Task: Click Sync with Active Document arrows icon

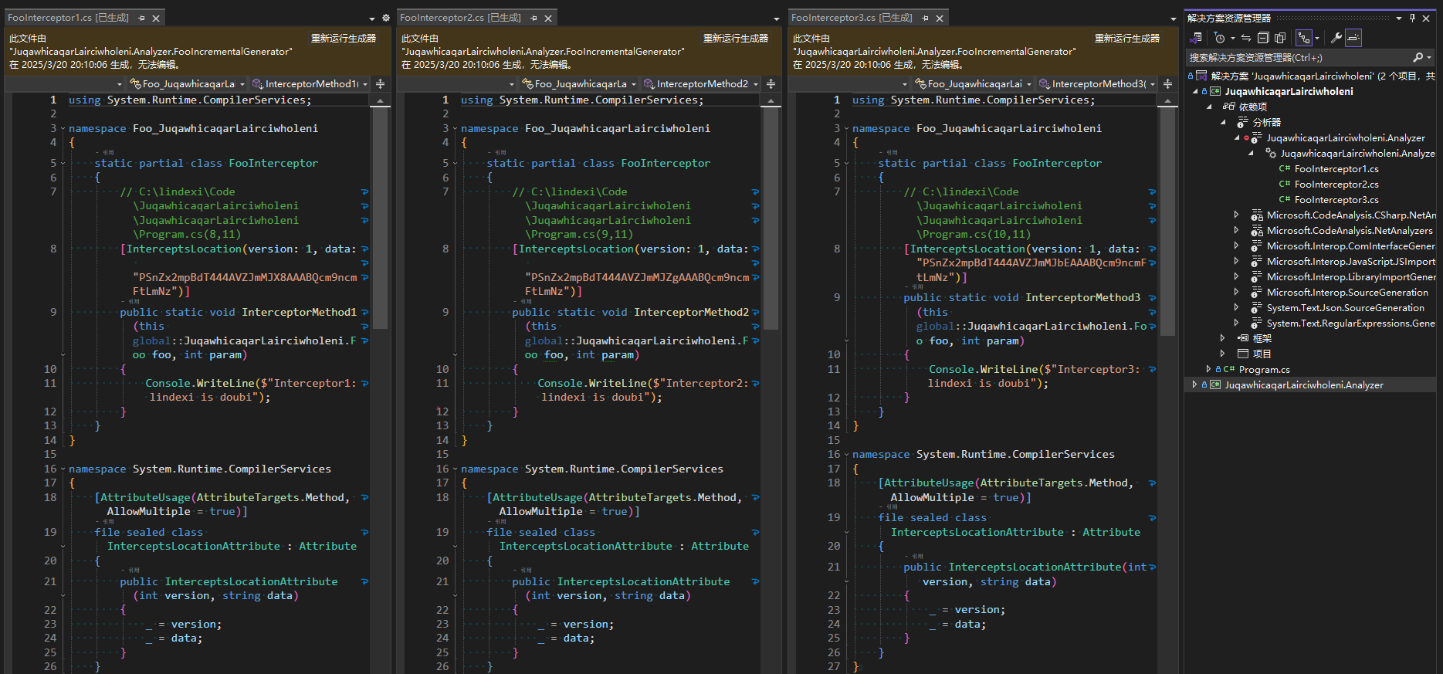Action: click(x=1246, y=38)
